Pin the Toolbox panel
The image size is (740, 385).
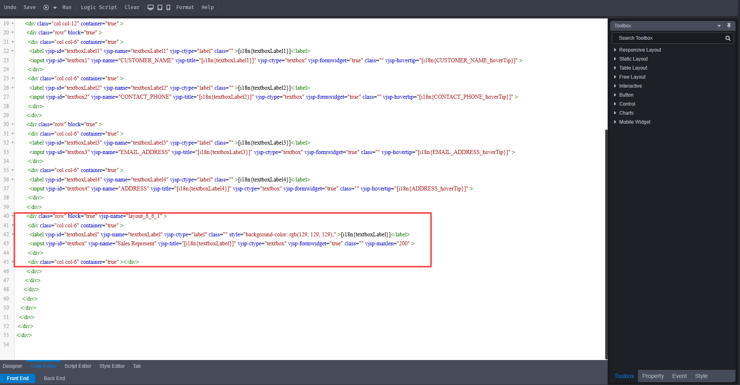click(x=729, y=25)
